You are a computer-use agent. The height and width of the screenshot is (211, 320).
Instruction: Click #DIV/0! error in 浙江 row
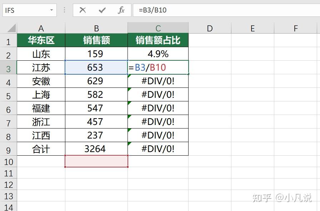point(158,122)
